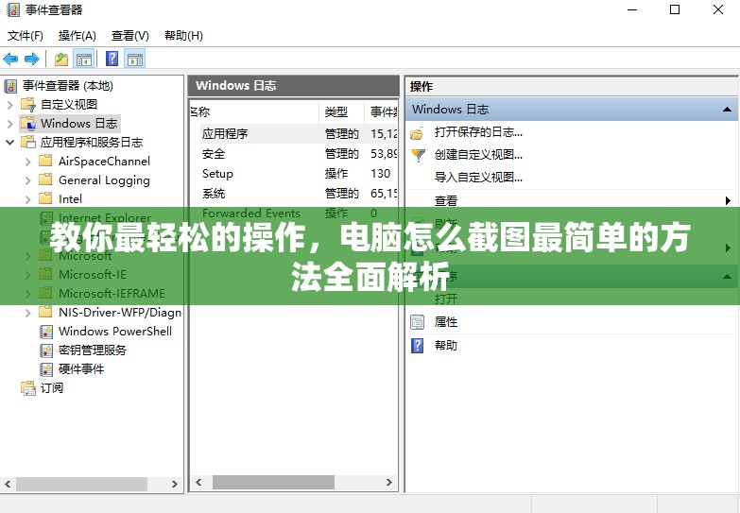
Task: Click the Forward arrow toolbar icon
Action: (x=31, y=59)
